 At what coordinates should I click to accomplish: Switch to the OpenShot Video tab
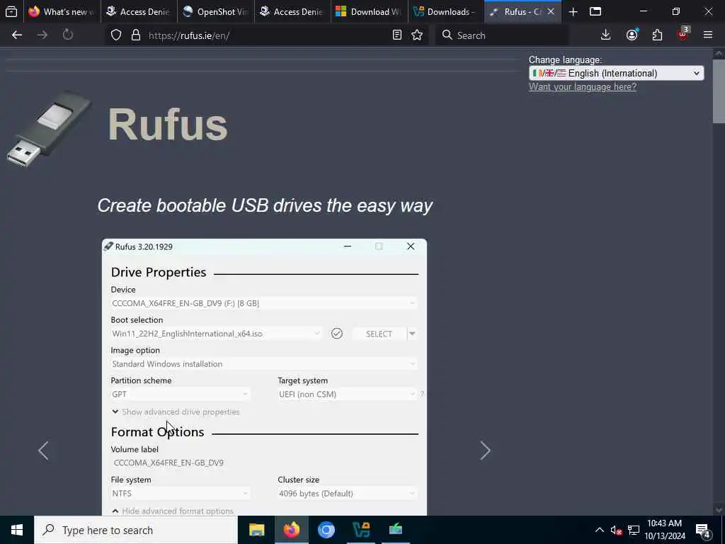(x=215, y=11)
